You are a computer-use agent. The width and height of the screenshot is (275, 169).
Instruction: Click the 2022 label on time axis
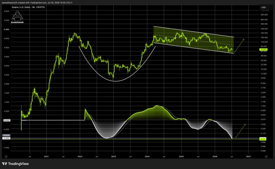pos(80,156)
